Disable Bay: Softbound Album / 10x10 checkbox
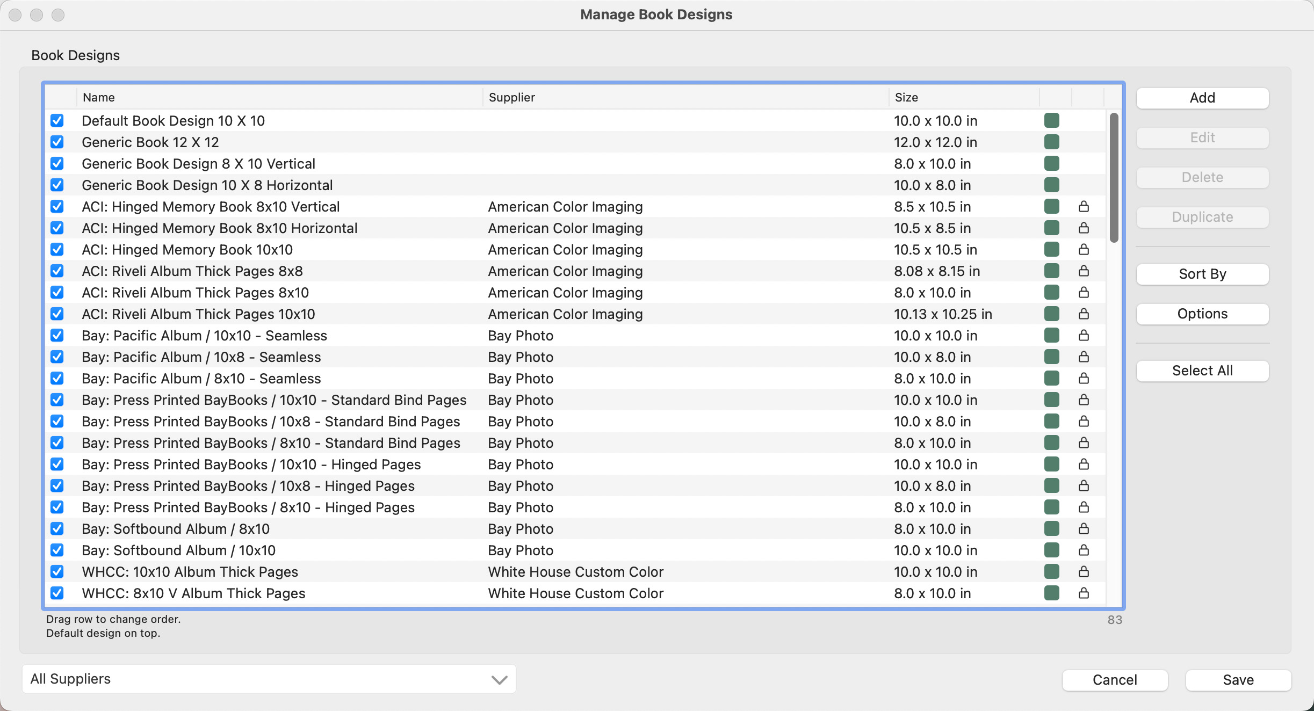1314x711 pixels. pyautogui.click(x=57, y=550)
